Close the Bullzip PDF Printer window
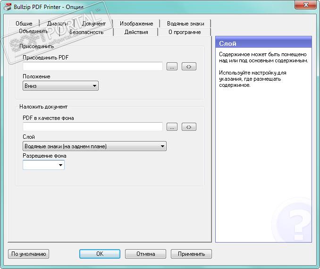320x269 pixels. [306, 5]
